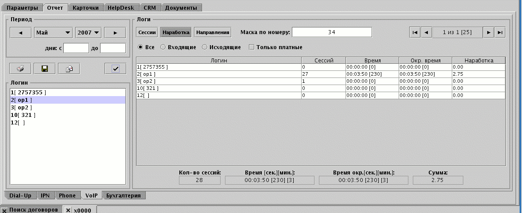Viewport: 524px width, 213px height.
Task: Enable the Только платные checkbox
Action: tap(252, 47)
